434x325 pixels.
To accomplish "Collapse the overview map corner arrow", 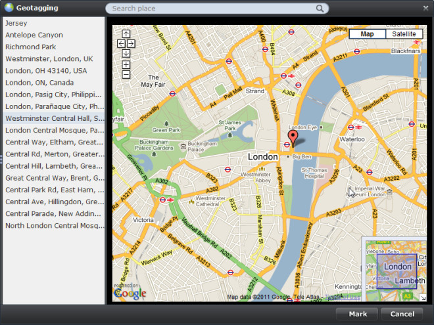I will [x=423, y=297].
